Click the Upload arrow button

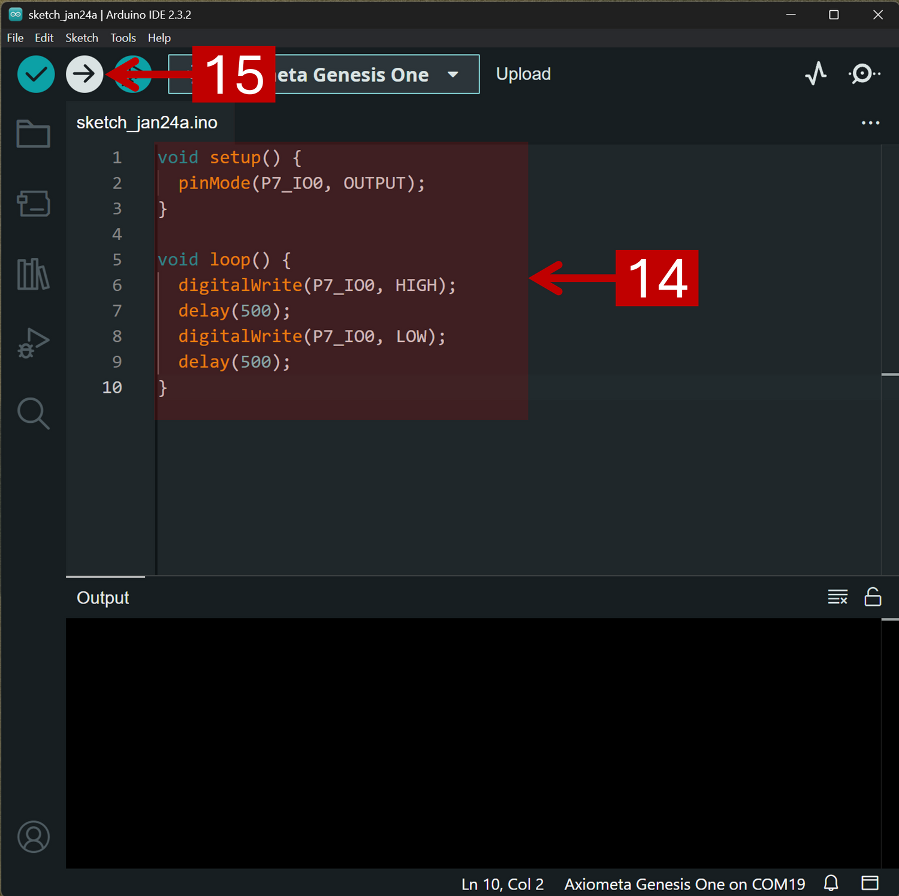[85, 74]
